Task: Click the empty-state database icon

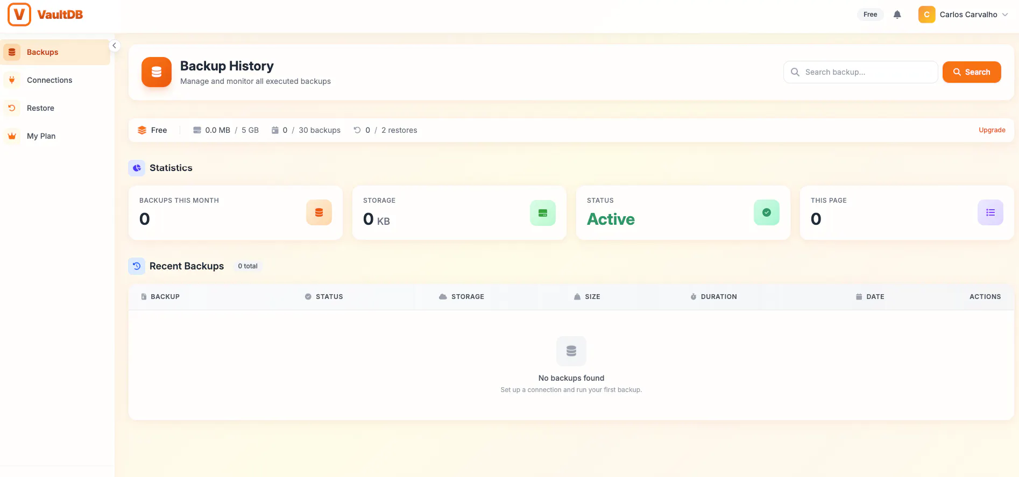Action: 571,351
